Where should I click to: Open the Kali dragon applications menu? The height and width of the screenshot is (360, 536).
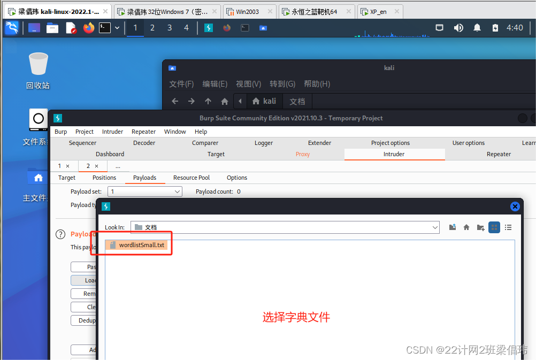point(12,28)
